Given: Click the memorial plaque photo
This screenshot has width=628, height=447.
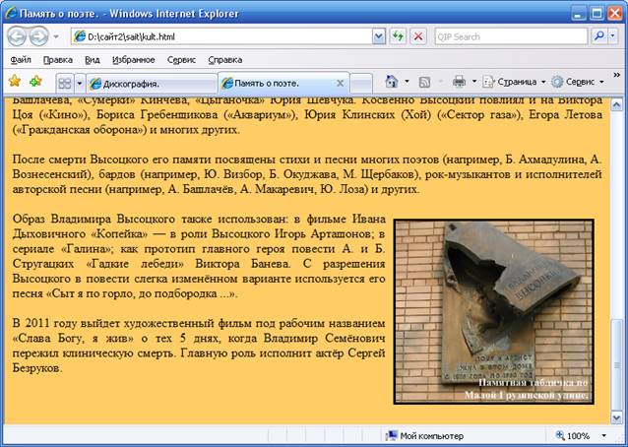Looking at the screenshot, I should pyautogui.click(x=493, y=310).
